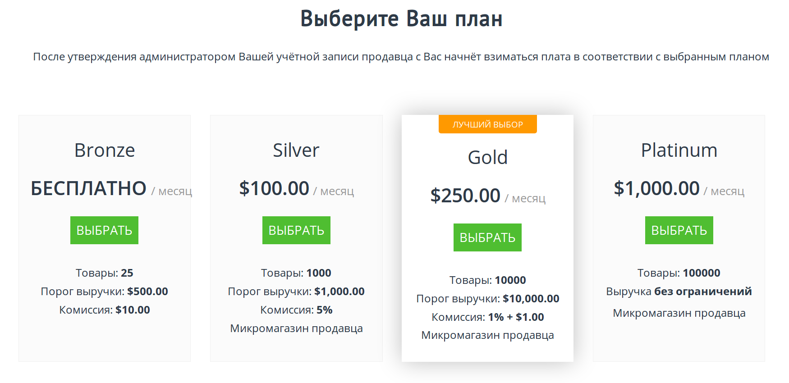Click the ЛУЧШИЙ ВЫБОР orange badge

[x=487, y=124]
